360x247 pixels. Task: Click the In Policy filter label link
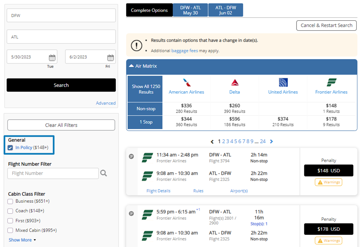24,148
